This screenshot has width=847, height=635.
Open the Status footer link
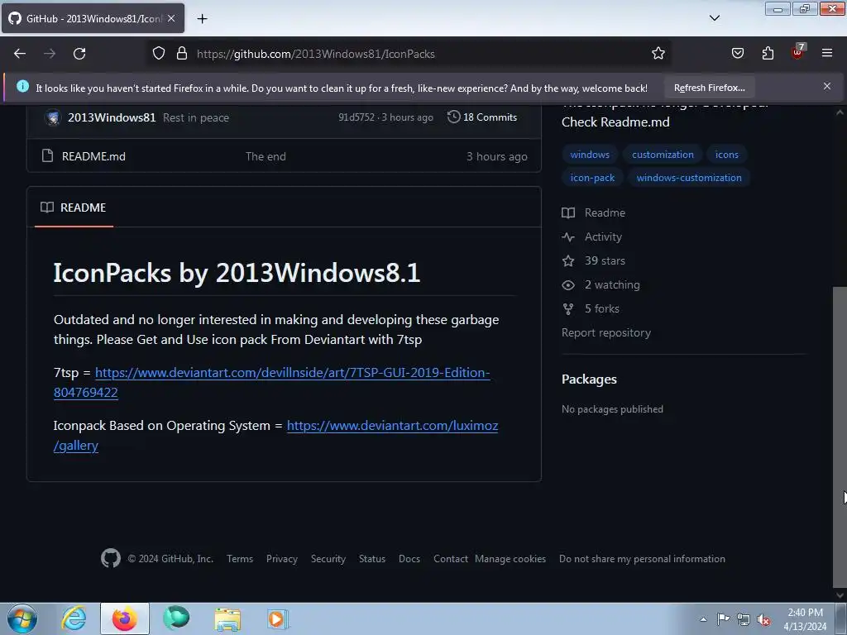click(372, 559)
